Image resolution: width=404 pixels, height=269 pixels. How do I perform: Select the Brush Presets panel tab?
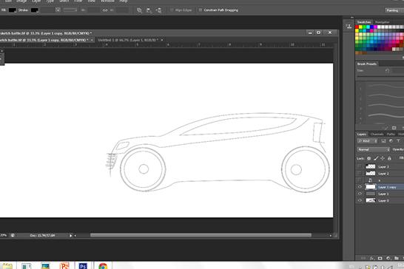pos(367,64)
